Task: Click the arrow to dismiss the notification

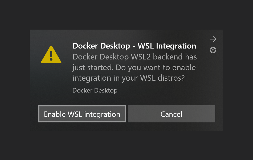Action: (x=213, y=39)
